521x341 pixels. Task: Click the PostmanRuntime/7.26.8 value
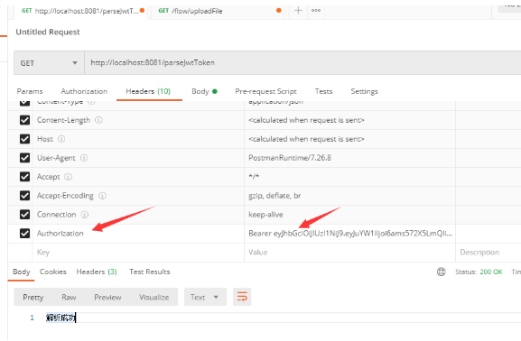coord(290,158)
